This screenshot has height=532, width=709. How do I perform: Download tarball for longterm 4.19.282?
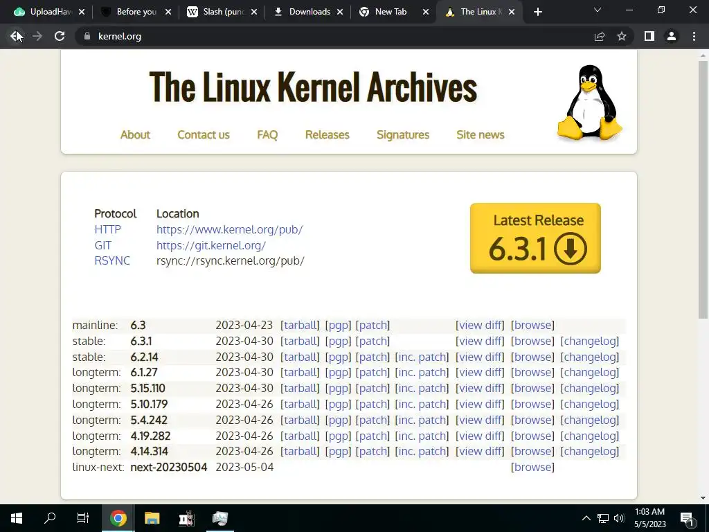tap(300, 436)
